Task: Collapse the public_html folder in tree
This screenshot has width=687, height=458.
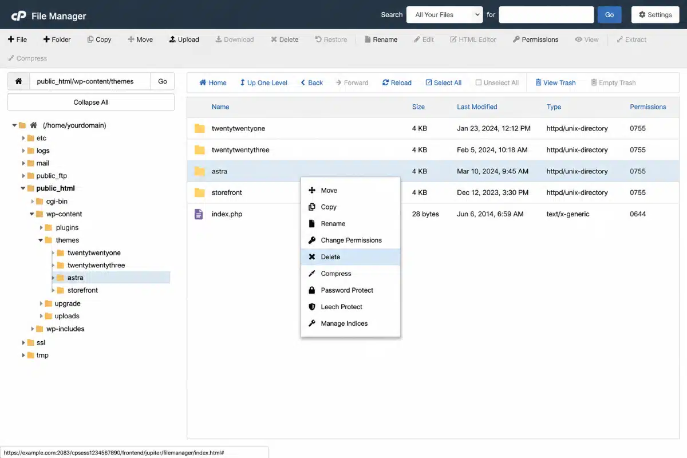Action: [23, 188]
